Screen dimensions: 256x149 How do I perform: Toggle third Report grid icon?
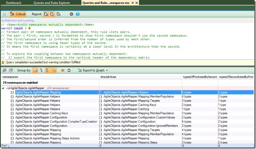[x=58, y=14]
